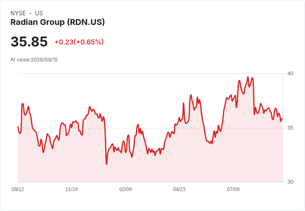The height and width of the screenshot is (211, 305).
Task: Click the 09/12 date axis label
Action: 18,189
